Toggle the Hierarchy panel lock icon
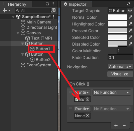 tap(47, 4)
